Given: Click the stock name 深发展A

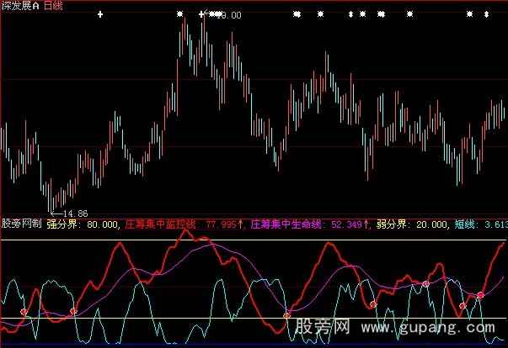Looking at the screenshot, I should coord(20,6).
